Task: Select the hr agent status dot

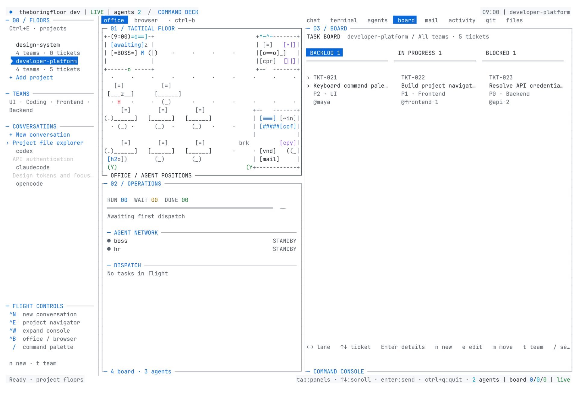Action: 109,249
